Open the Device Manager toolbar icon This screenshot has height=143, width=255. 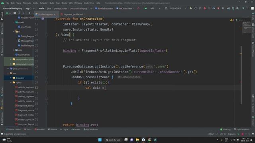[x=233, y=8]
